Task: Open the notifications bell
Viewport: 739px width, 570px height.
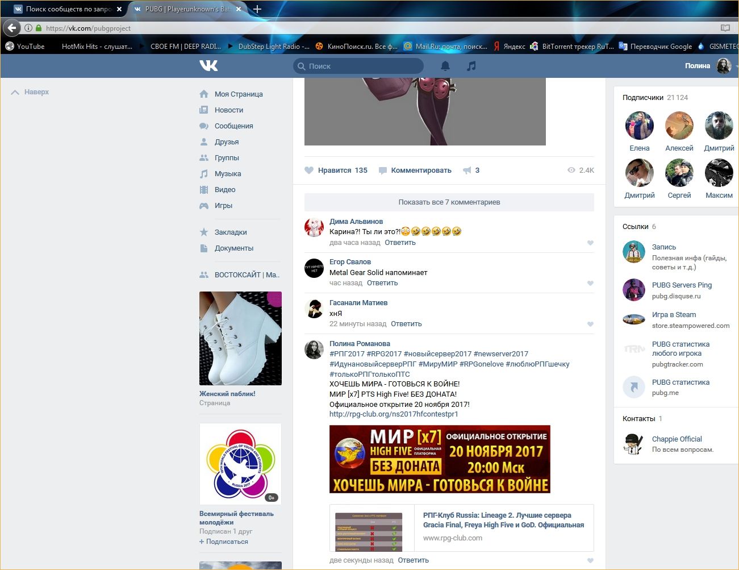Action: (445, 66)
